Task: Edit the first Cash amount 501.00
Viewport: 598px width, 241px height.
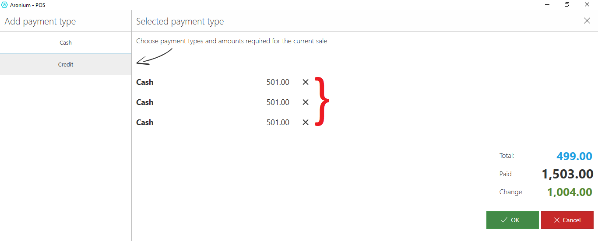Action: pos(278,82)
